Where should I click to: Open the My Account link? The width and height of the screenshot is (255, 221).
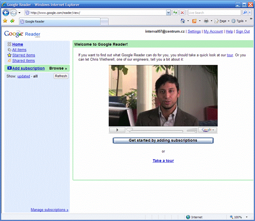tap(213, 31)
